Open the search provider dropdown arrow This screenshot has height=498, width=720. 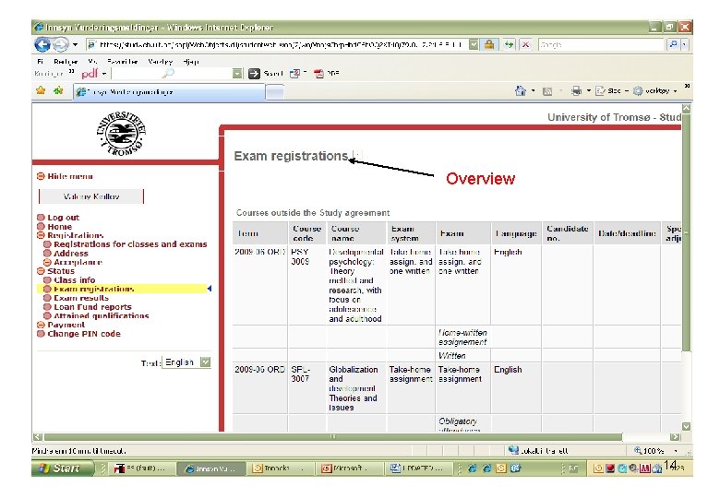pyautogui.click(x=685, y=45)
